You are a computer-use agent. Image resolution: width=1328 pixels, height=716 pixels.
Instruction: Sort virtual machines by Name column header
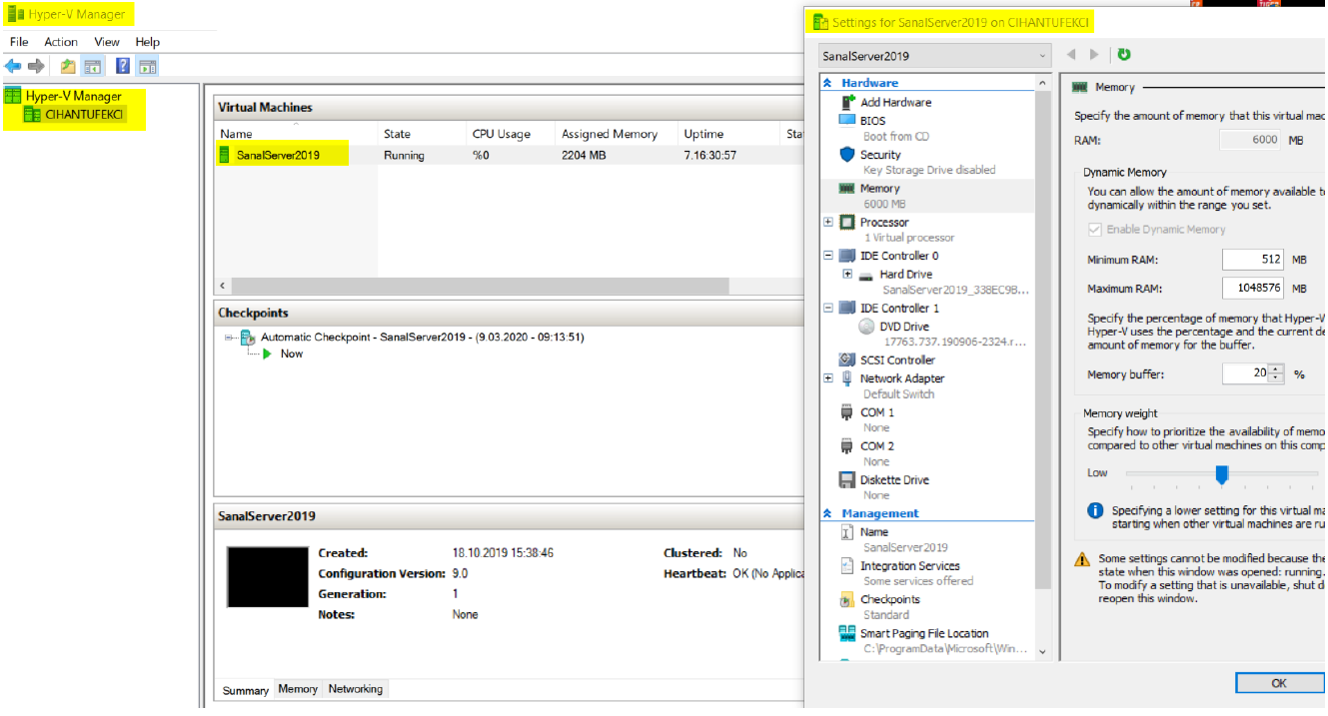tap(297, 134)
